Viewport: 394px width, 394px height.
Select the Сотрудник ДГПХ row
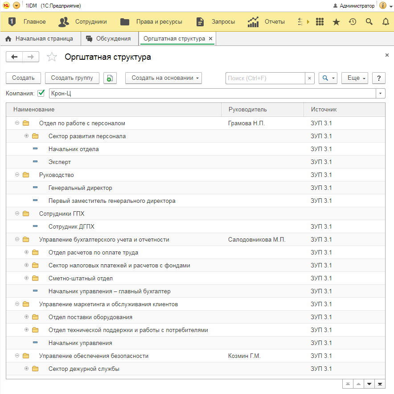196,227
